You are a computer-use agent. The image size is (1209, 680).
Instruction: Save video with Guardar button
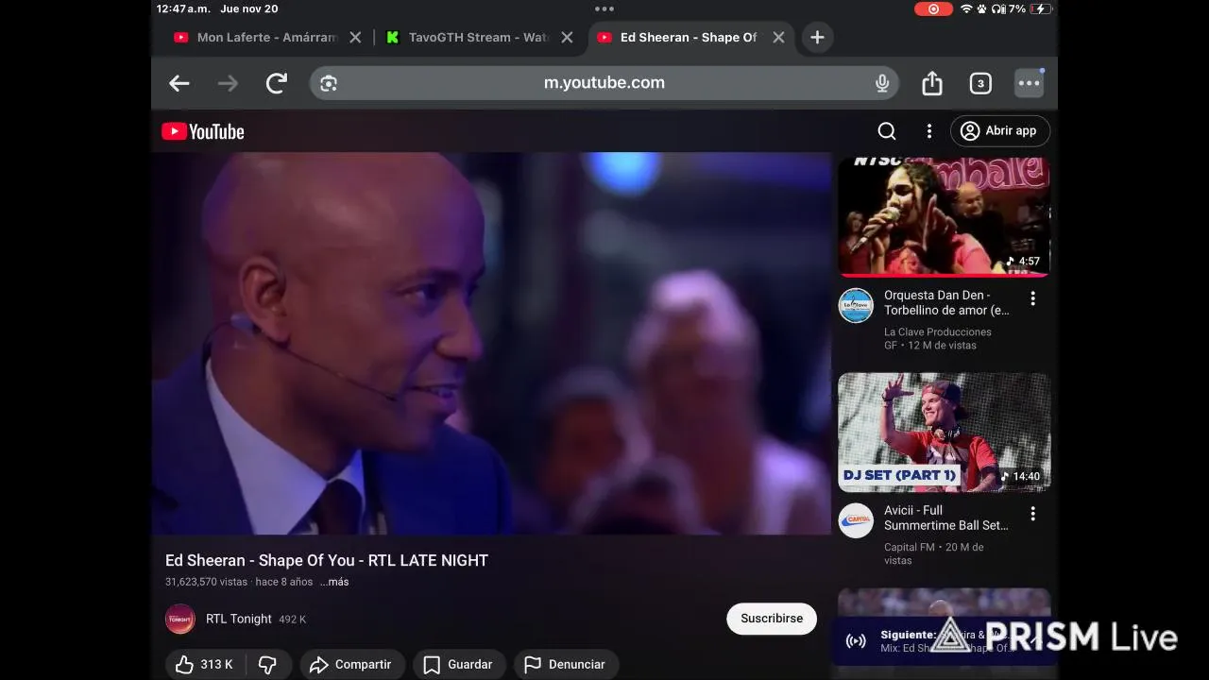(458, 665)
